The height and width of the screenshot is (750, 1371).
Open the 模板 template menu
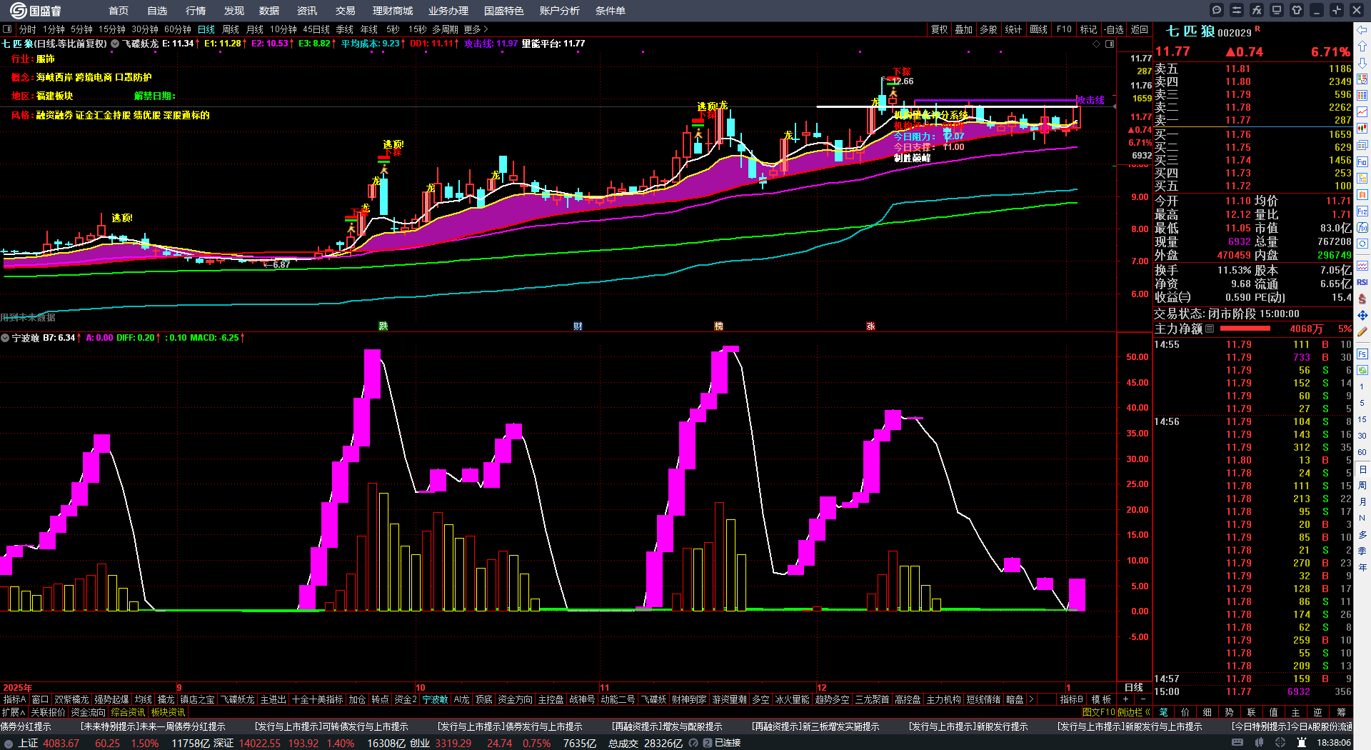1101,699
